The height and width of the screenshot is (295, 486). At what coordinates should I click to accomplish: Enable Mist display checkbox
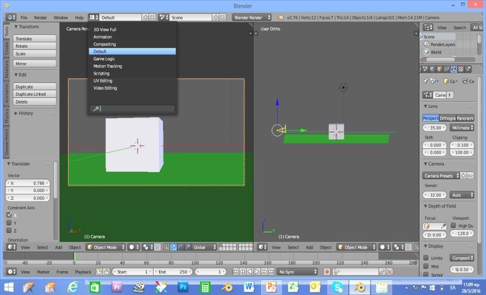(x=426, y=266)
